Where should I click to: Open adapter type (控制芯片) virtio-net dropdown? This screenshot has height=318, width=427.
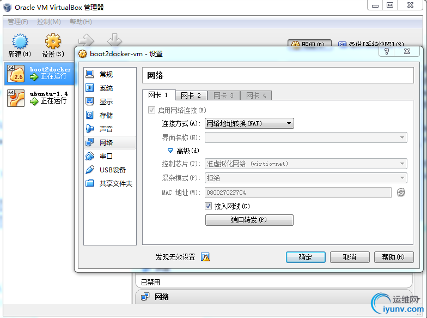[x=306, y=164]
